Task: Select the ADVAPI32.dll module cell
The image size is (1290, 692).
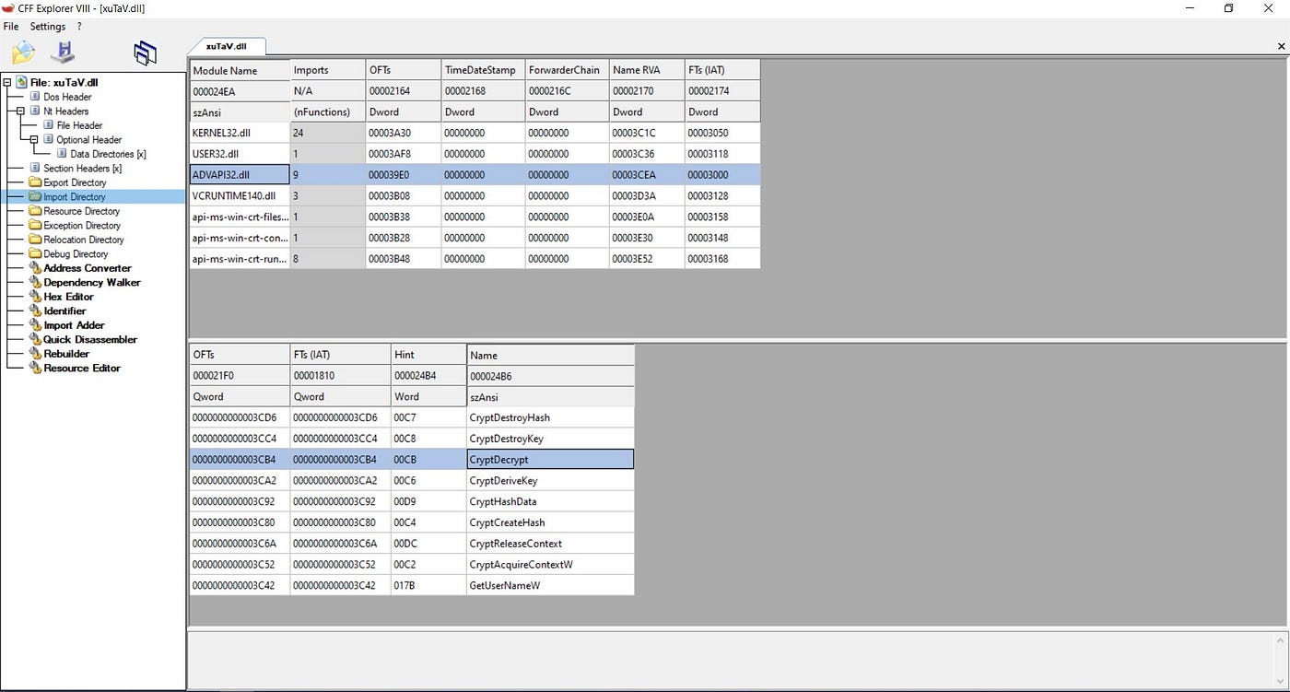Action: [240, 174]
